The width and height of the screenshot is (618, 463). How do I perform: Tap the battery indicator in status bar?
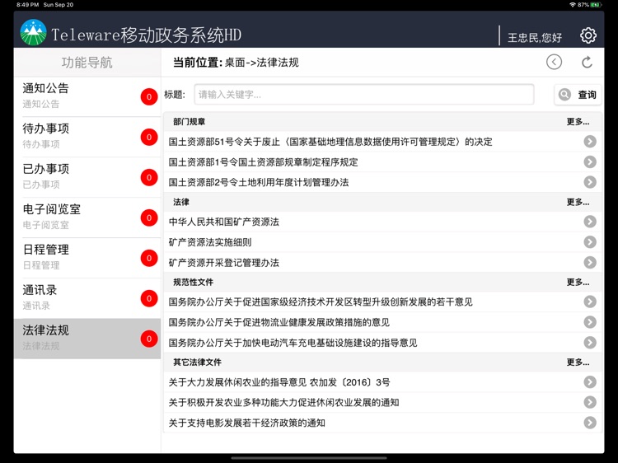[596, 5]
